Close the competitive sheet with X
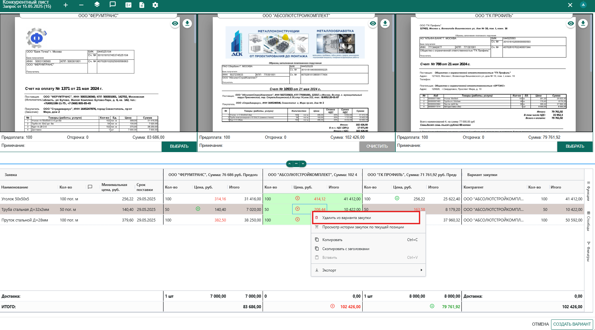 coord(570,5)
